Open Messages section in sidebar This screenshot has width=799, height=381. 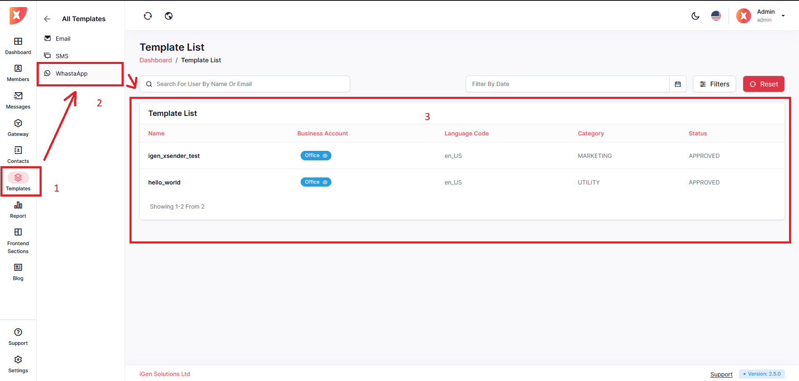pyautogui.click(x=18, y=101)
